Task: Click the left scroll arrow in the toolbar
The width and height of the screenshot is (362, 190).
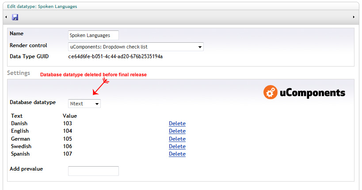Action: (x=6, y=17)
